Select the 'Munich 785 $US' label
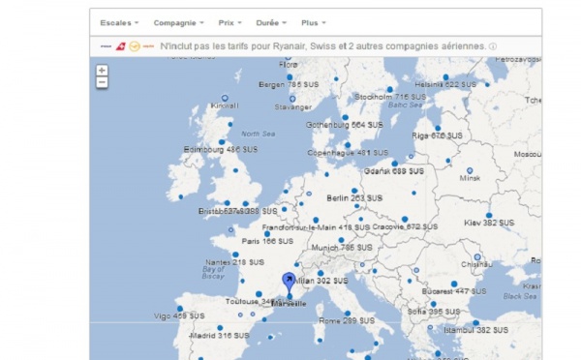 (x=342, y=248)
